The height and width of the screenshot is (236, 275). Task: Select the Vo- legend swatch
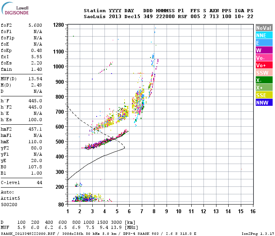click(x=264, y=58)
